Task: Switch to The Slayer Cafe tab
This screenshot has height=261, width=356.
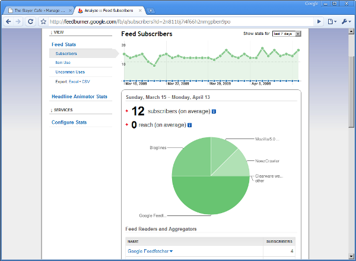Action: click(x=40, y=11)
